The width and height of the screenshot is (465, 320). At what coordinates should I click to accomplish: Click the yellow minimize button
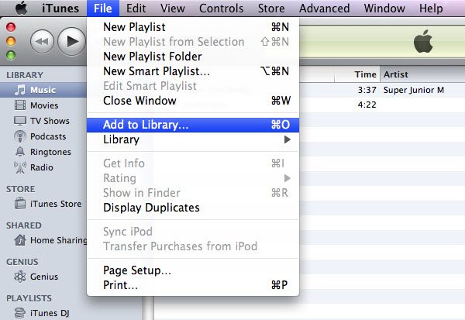click(11, 41)
